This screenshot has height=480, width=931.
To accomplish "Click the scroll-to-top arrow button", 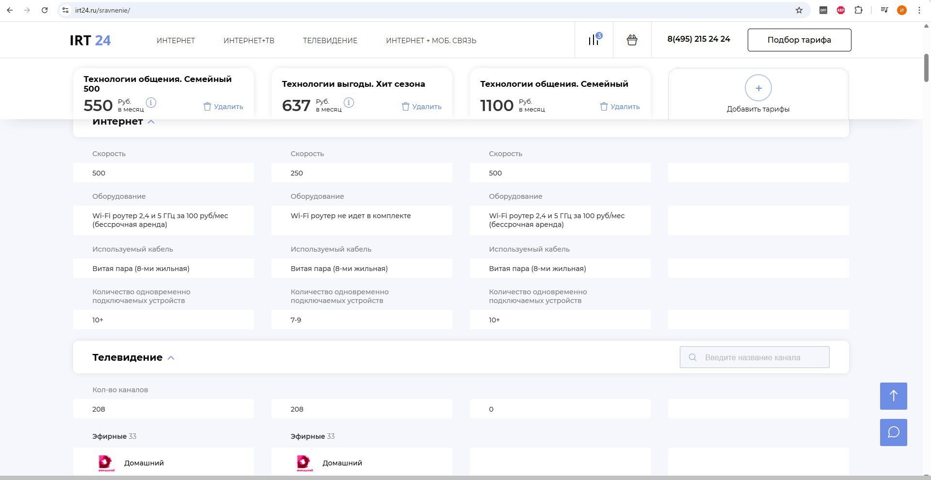I will click(894, 396).
